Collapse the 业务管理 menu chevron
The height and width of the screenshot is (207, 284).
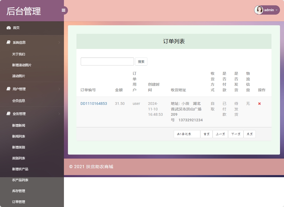pos(59,114)
